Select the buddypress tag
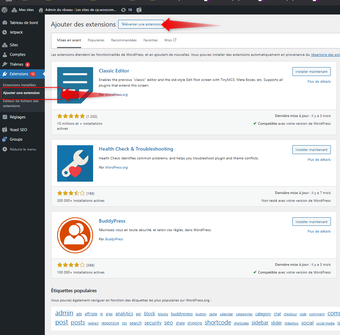Viewport: 340px width, 335px height. point(182,314)
